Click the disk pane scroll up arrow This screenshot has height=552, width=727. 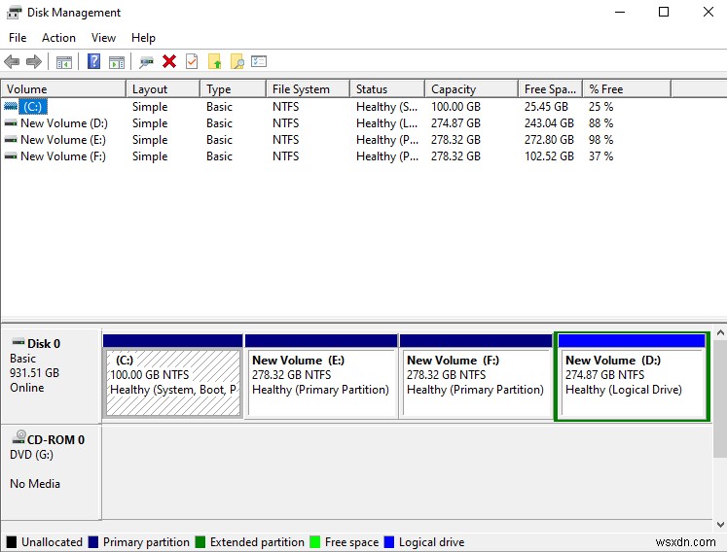720,332
